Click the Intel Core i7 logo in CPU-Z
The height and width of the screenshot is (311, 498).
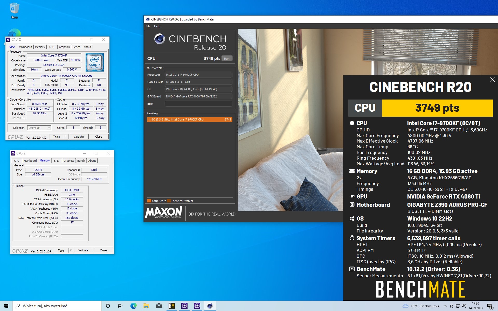click(x=95, y=62)
